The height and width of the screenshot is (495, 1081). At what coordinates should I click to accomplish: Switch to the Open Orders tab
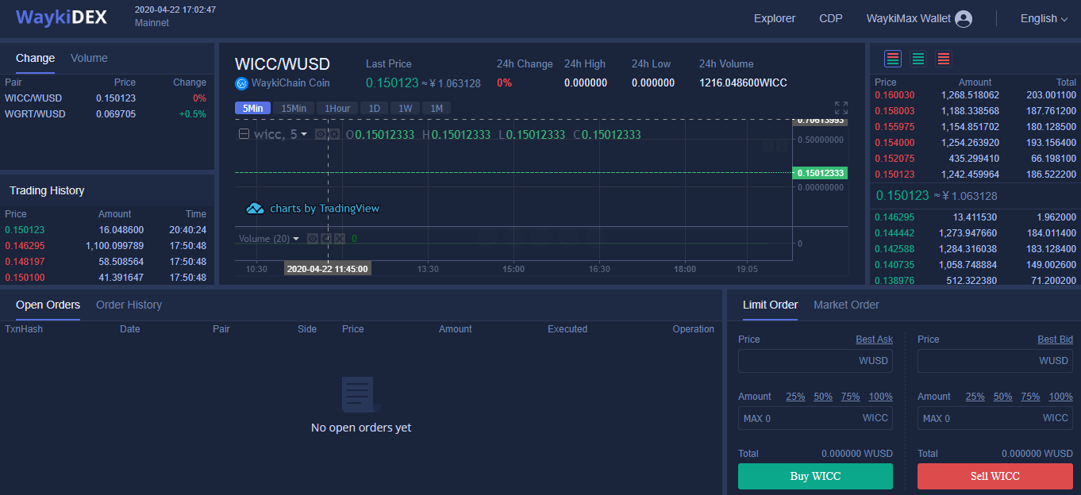coord(48,305)
